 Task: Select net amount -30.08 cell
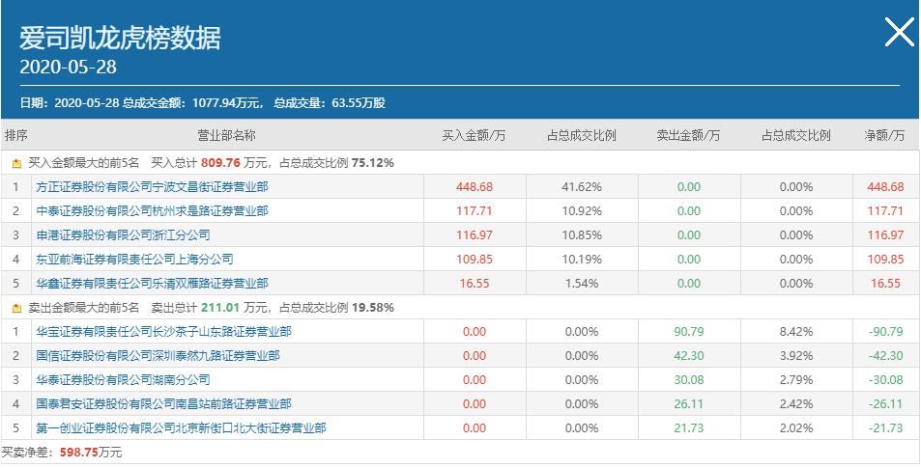[885, 380]
